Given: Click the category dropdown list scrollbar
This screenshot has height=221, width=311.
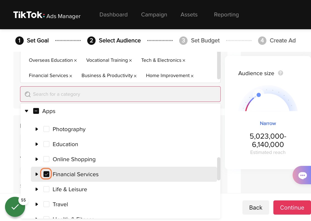Looking at the screenshot, I should [219, 169].
